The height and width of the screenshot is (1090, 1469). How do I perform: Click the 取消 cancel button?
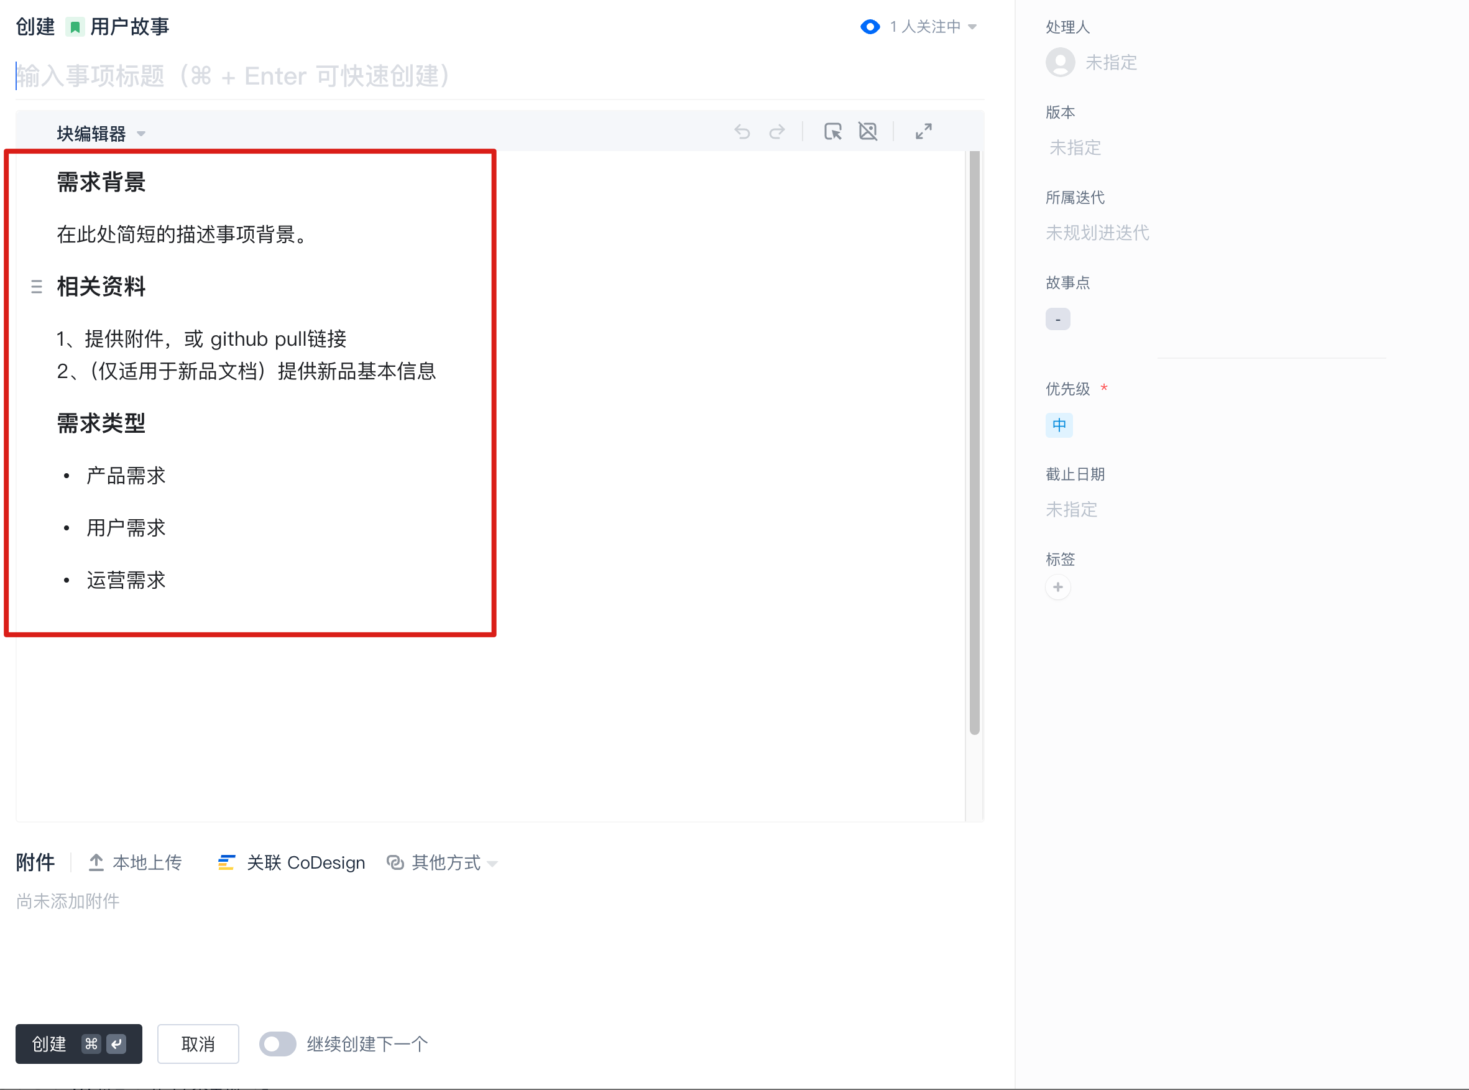(x=198, y=1044)
